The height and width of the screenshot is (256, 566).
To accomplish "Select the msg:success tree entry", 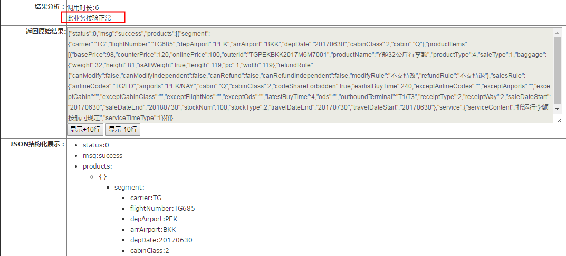I will click(102, 156).
